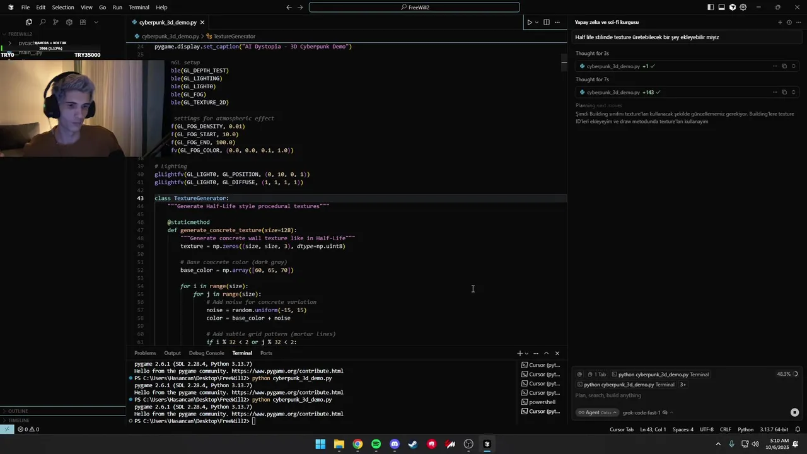
Task: Open the Search view icon
Action: tap(42, 22)
